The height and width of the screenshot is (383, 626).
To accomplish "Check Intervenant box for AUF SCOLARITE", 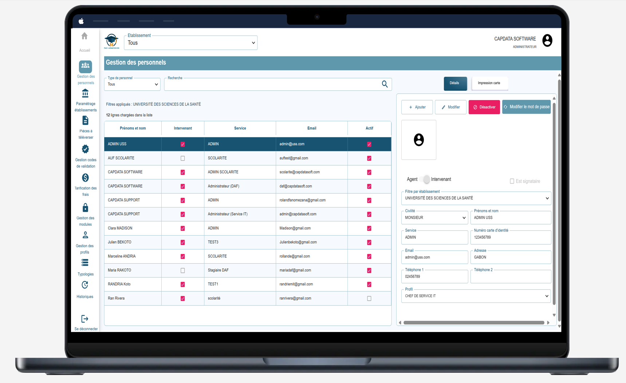I will (183, 158).
